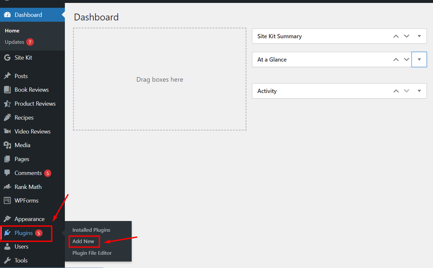Select the Posts pin icon
The width and height of the screenshot is (433, 268).
[7, 76]
